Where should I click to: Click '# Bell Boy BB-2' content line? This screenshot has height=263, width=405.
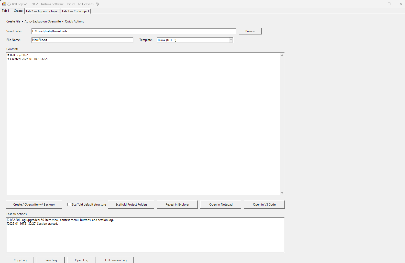point(18,55)
